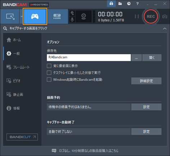Enable 常に最前面に表示 checkbox
Screen dimensions: 170x156
tap(49, 66)
